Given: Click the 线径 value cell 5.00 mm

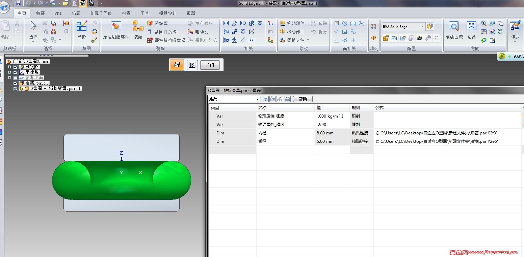Looking at the screenshot, I should pyautogui.click(x=332, y=141).
